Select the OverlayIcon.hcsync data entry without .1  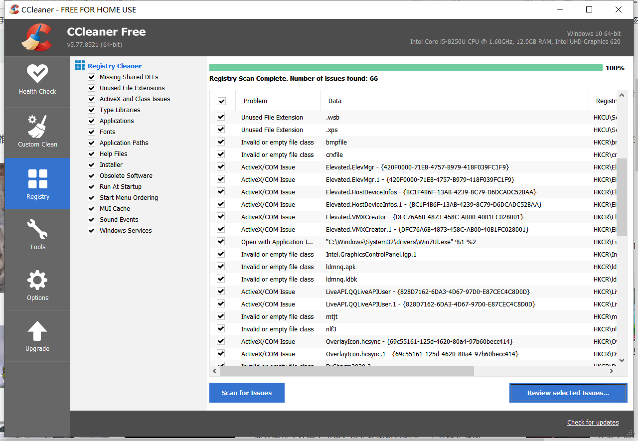(419, 341)
